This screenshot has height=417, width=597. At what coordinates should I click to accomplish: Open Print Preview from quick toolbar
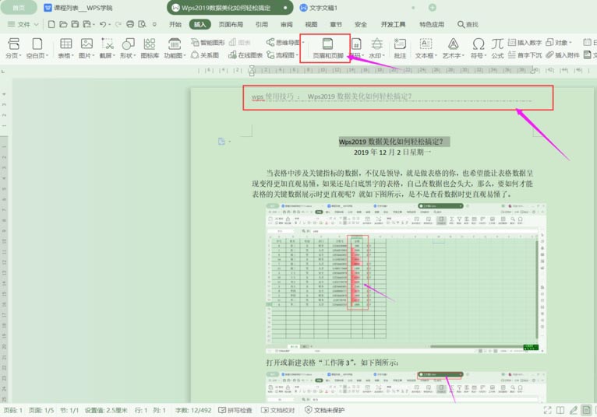142,24
